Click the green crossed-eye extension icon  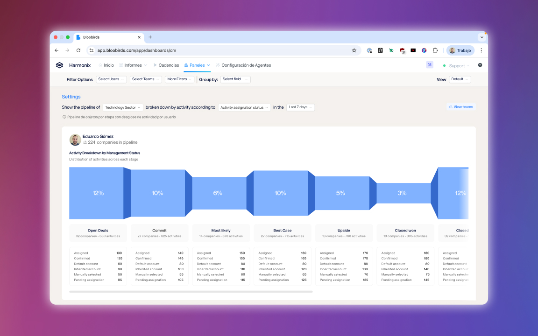pos(391,50)
